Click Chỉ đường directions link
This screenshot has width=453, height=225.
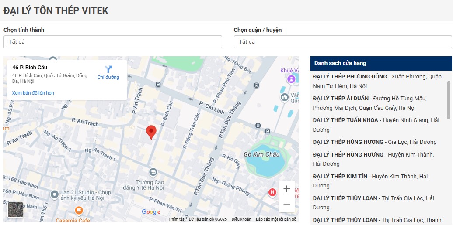coord(108,77)
